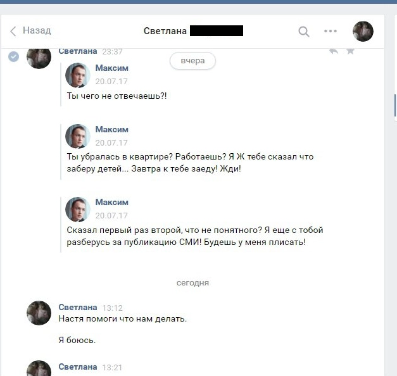Click the Назад link
This screenshot has width=397, height=376.
pyautogui.click(x=37, y=30)
